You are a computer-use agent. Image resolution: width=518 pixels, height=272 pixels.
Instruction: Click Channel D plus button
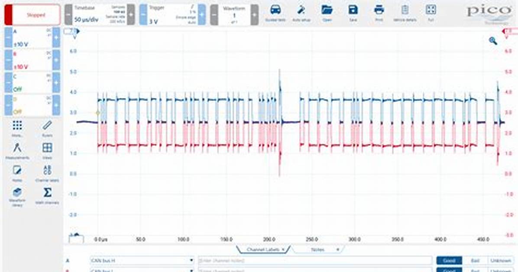coord(56,105)
